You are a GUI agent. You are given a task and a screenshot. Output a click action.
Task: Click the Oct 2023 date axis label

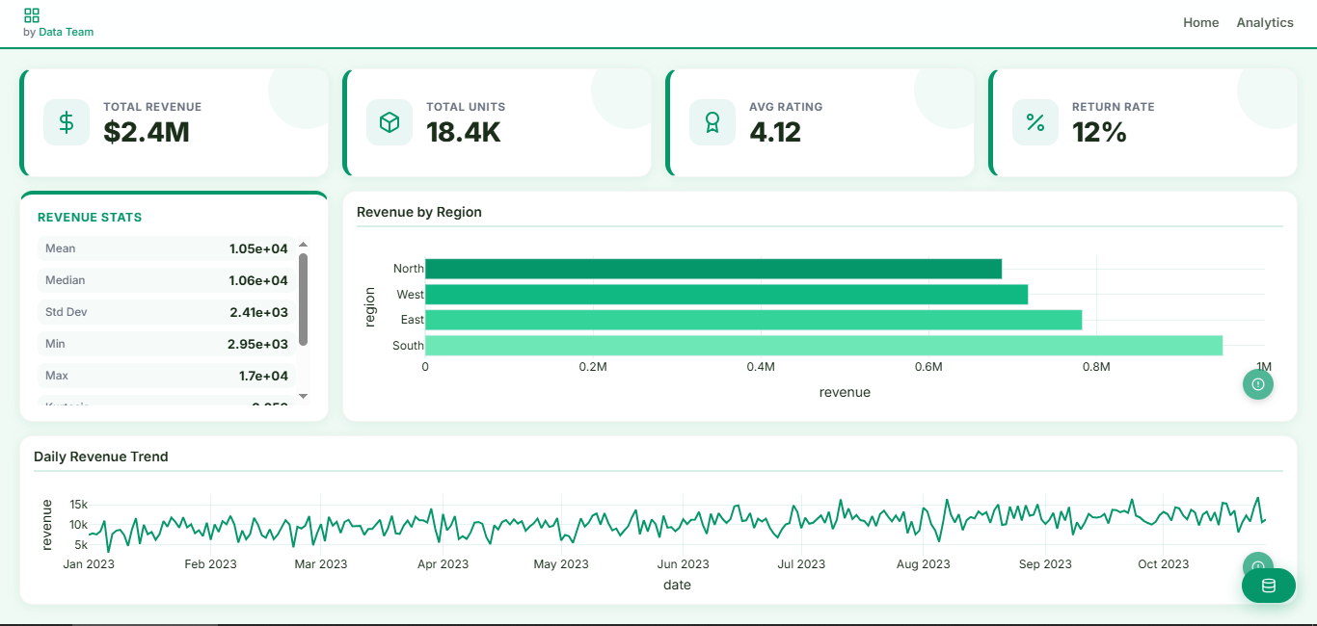[x=1163, y=564]
